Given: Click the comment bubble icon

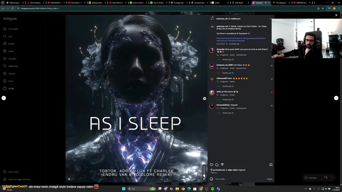Looking at the screenshot, I should click(x=217, y=165).
